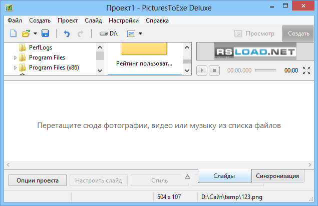The height and width of the screenshot is (206, 318).
Task: Click the triangle expand panel toggle
Action: 187,176
